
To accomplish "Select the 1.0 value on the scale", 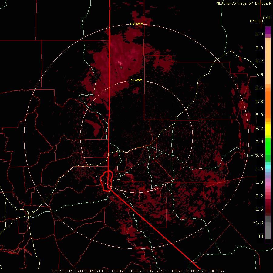I will coord(259,182).
